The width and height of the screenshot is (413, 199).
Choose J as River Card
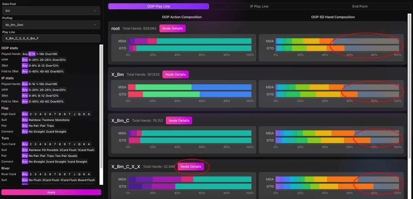[x=74, y=174]
